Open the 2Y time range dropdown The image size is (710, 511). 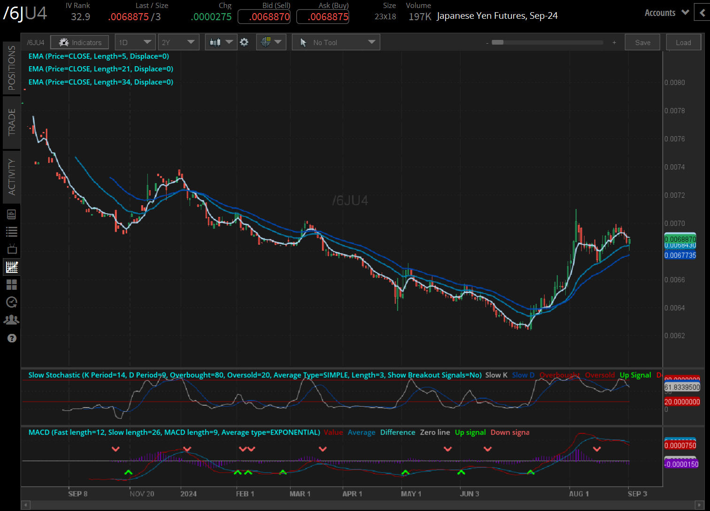pos(178,42)
